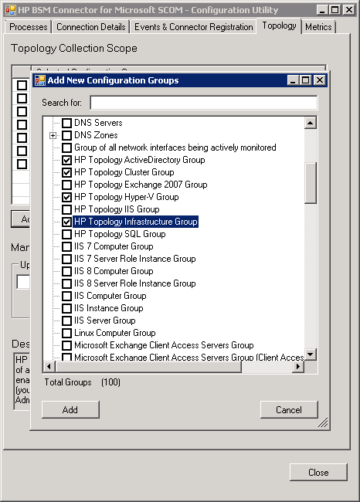Check the Linux Computer Group checkbox

[66, 334]
